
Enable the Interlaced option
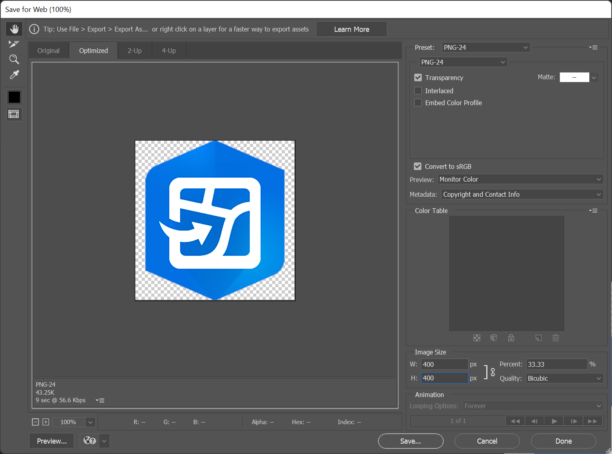pyautogui.click(x=418, y=90)
